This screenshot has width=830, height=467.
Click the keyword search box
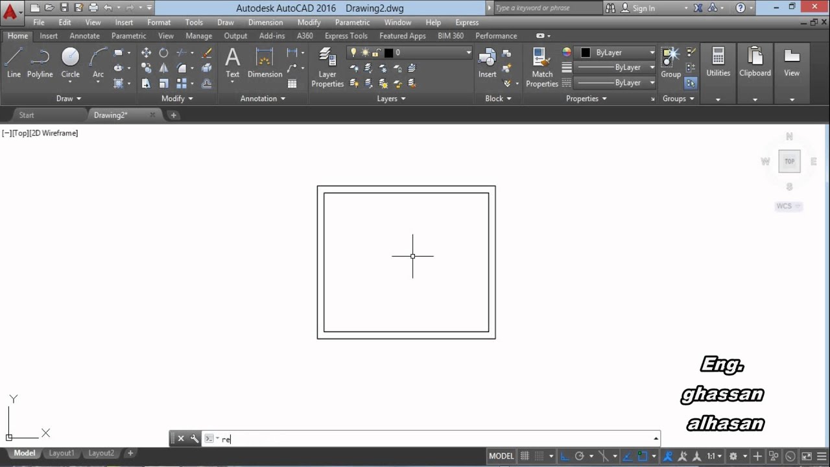point(547,8)
